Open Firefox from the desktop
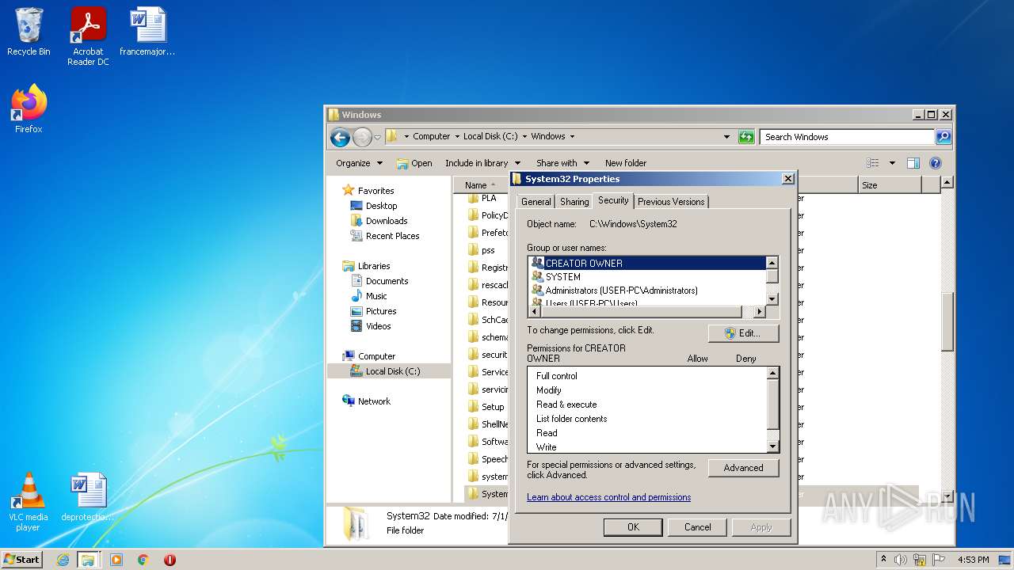Image resolution: width=1014 pixels, height=570 pixels. pyautogui.click(x=29, y=109)
